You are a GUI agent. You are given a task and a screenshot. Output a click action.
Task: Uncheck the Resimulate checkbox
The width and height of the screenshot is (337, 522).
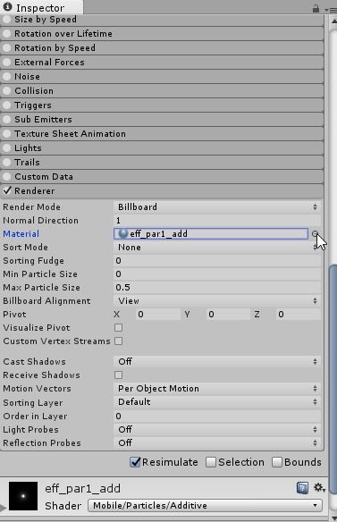point(135,462)
